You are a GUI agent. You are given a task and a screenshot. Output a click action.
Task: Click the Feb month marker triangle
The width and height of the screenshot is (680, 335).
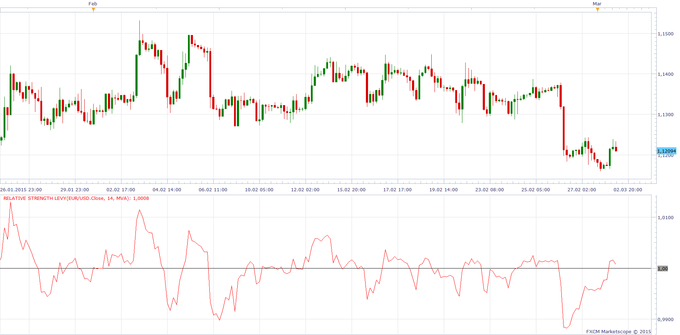[93, 10]
